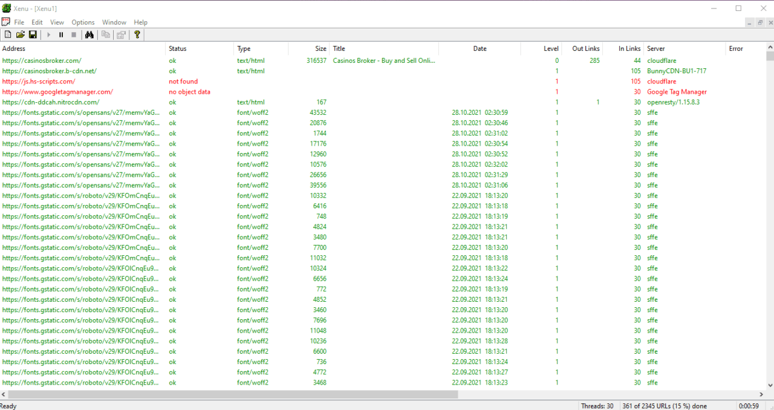Viewport: 774px width, 410px height.
Task: Open the File menu
Action: pos(19,22)
